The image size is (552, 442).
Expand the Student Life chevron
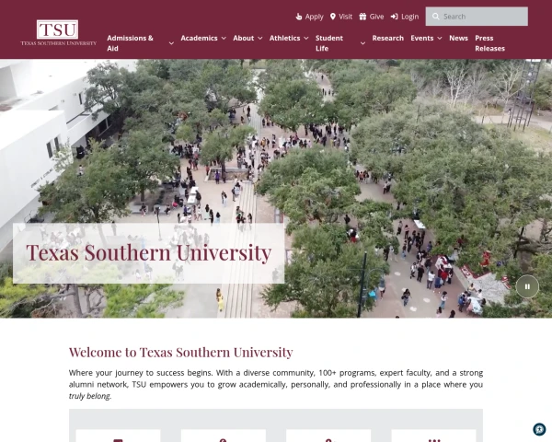(x=363, y=43)
